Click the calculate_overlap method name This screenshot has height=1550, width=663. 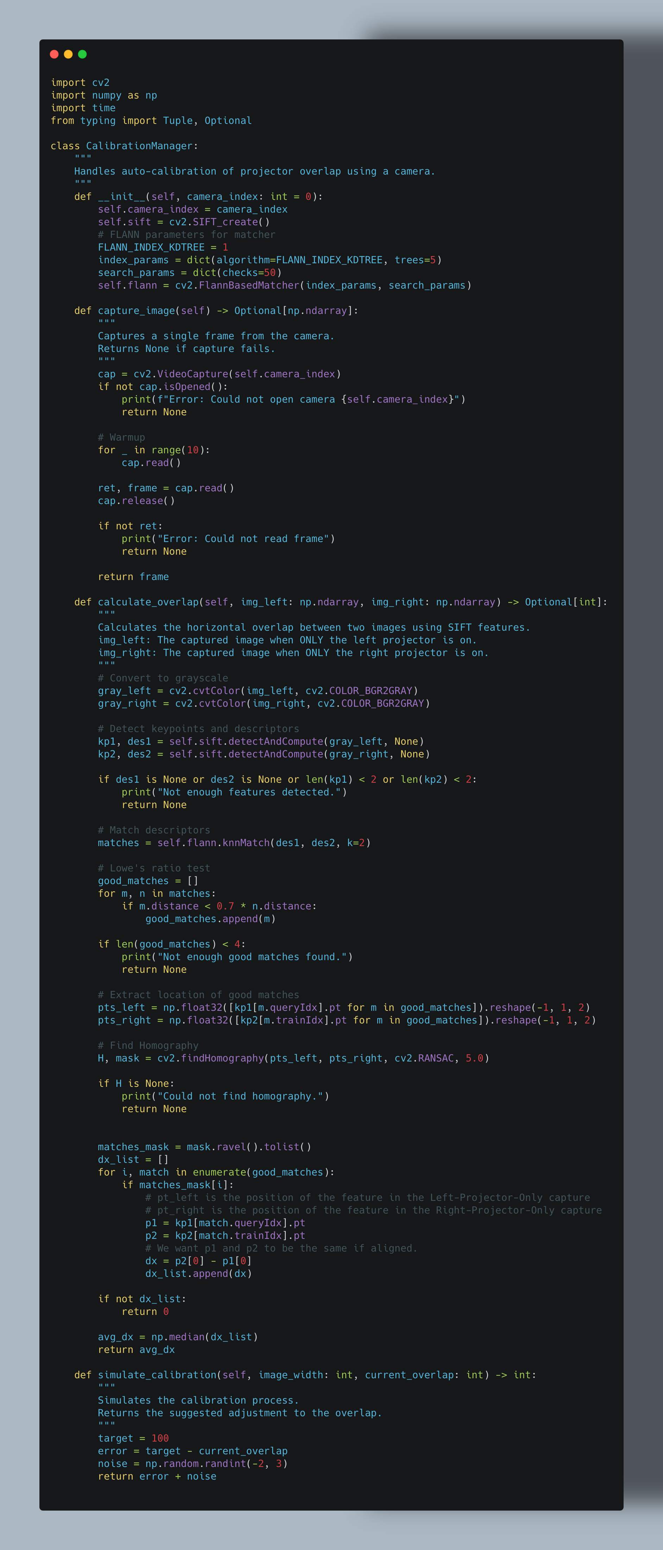[x=148, y=602]
